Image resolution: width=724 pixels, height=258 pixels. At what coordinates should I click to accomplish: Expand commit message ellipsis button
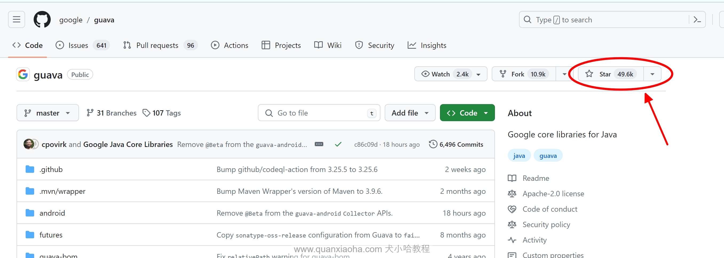tap(319, 144)
